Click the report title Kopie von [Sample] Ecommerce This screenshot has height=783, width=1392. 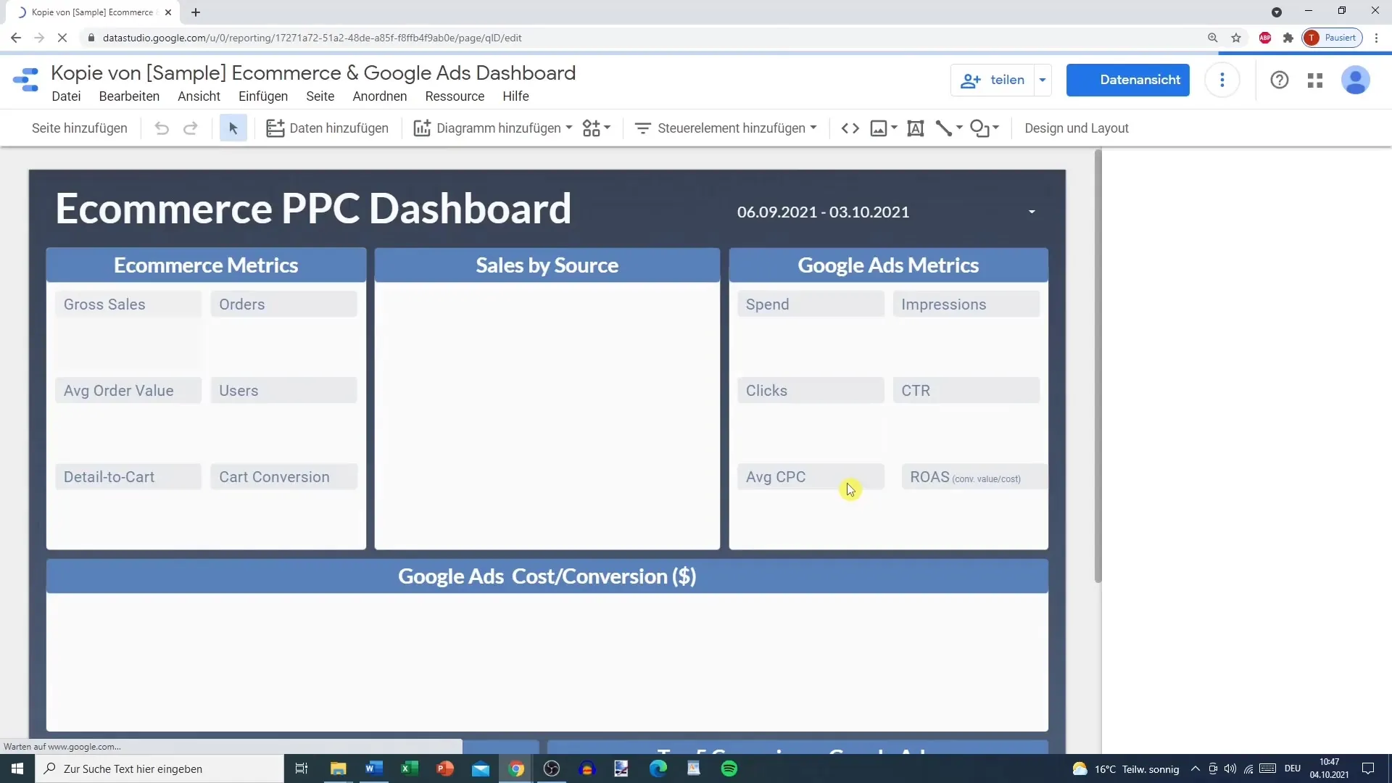coord(313,72)
